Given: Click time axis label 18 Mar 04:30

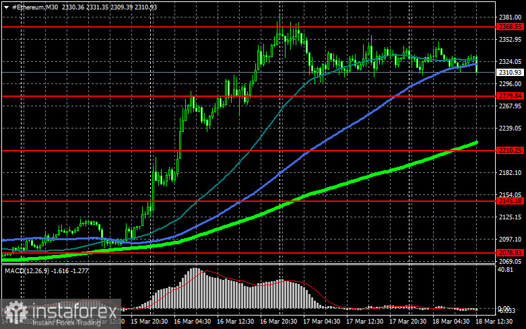Looking at the screenshot, I should tap(451, 322).
